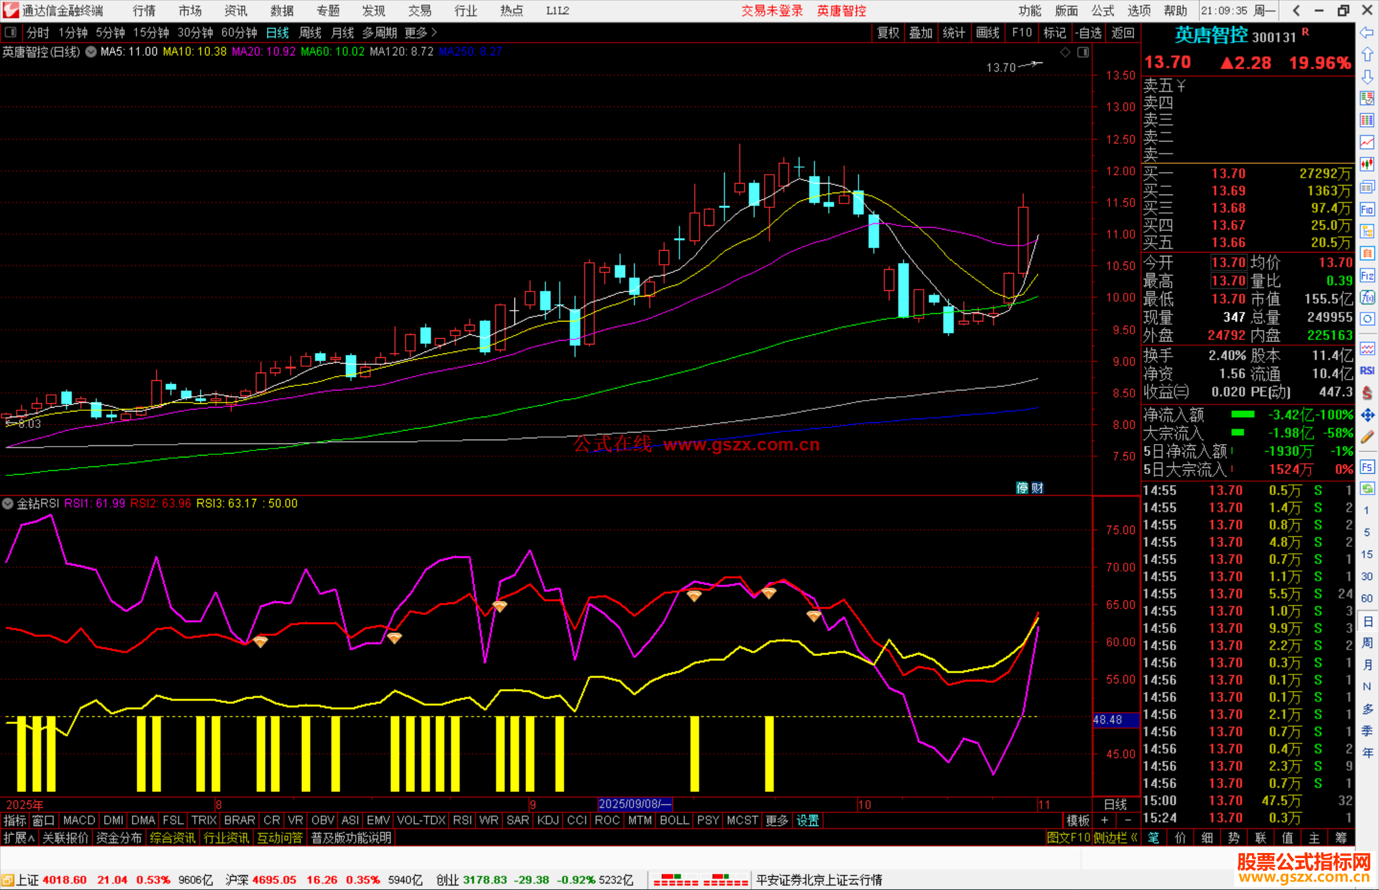Click the line trend chart sidebar icon
The height and width of the screenshot is (890, 1379).
point(1367,142)
